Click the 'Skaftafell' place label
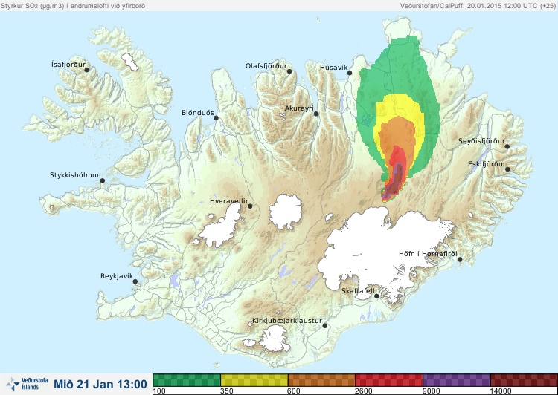Screen dimensions: 558x395 (x=358, y=291)
